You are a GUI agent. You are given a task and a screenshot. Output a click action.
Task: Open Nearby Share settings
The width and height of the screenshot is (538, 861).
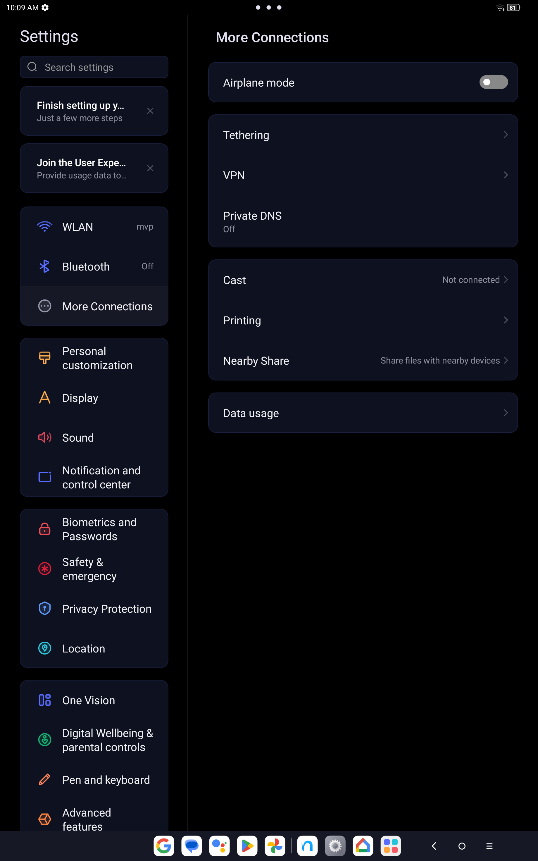pyautogui.click(x=363, y=360)
